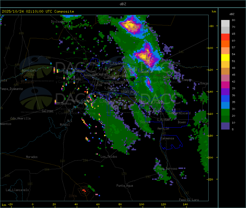The image size is (246, 208).
Task: Click the 'Morados' map label
Action: click(x=32, y=157)
